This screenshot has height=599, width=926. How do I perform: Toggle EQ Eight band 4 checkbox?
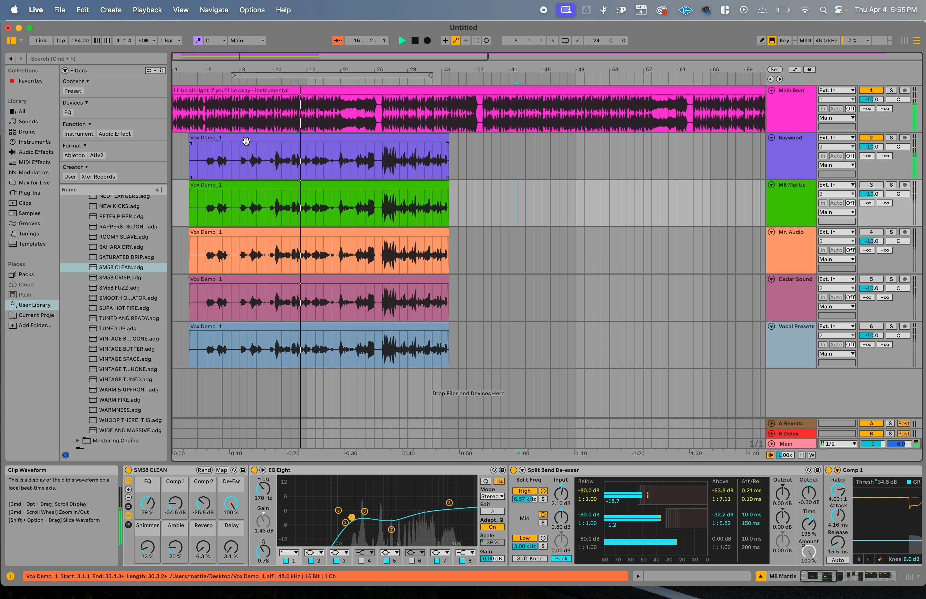pos(361,561)
